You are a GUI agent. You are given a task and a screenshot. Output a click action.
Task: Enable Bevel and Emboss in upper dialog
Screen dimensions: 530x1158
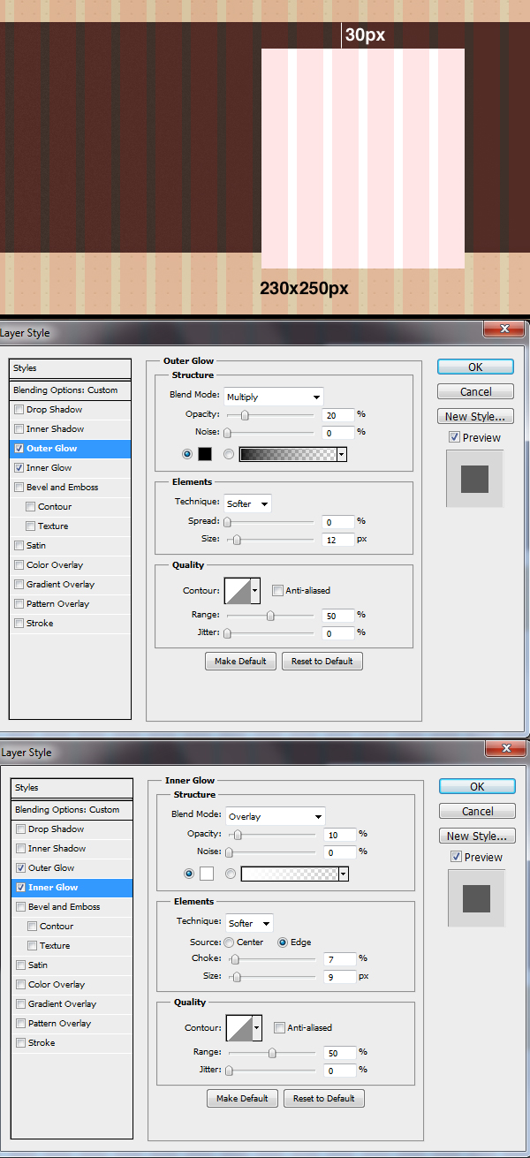click(x=19, y=488)
